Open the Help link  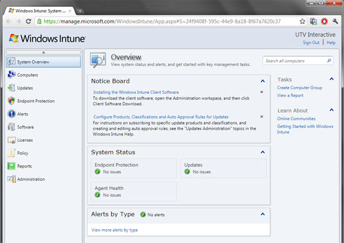(331, 43)
